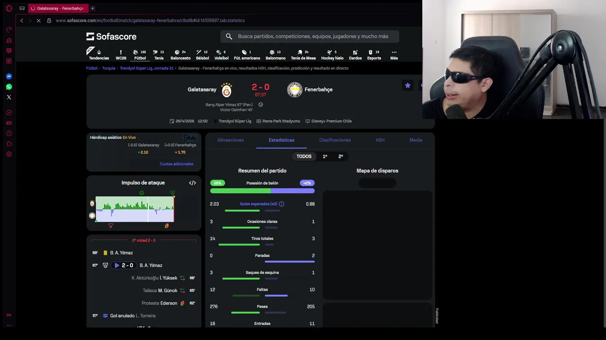This screenshot has width=606, height=340.
Task: Open Trendyol Süper Lig, Jornada 31 breadcrumb
Action: (147, 68)
